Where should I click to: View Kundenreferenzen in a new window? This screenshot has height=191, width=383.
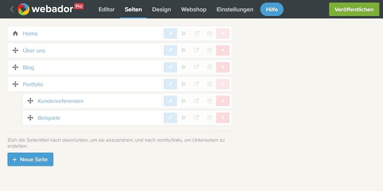point(196,101)
